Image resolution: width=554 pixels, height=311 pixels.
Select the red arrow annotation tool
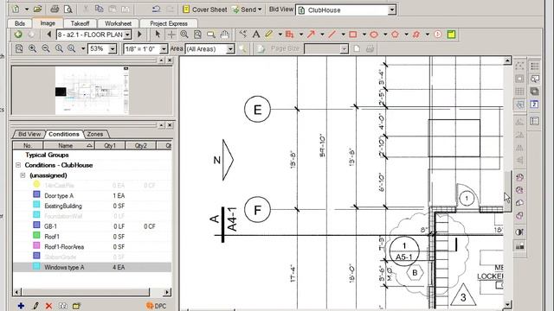coord(311,35)
